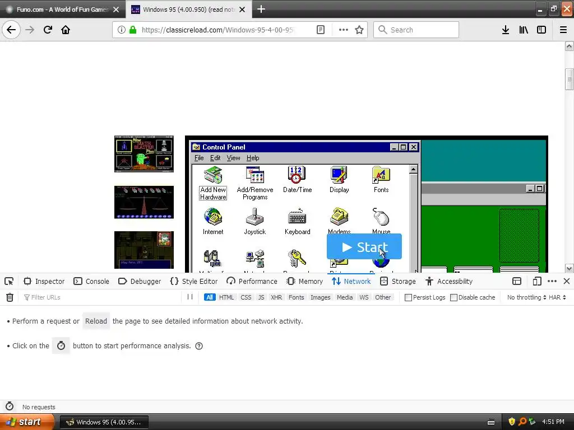Open the browser home page icon
The image size is (574, 430).
66,30
